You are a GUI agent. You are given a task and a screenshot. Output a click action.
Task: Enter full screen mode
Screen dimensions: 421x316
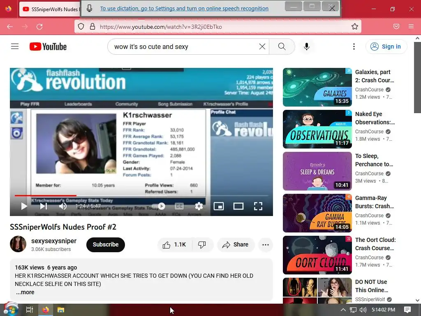tap(258, 206)
